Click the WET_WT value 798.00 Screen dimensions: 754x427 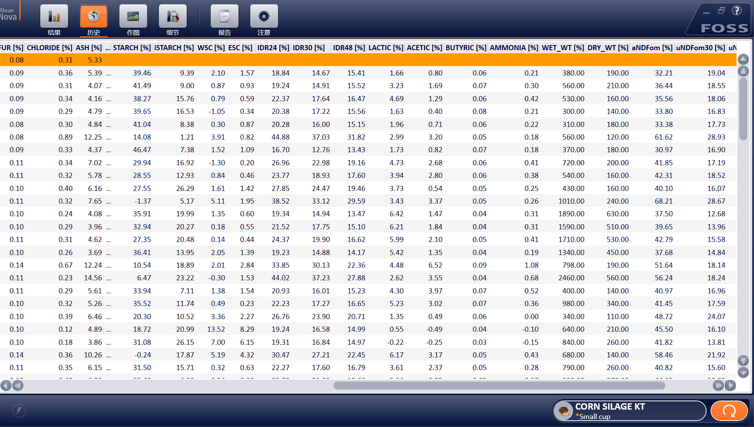coord(573,265)
